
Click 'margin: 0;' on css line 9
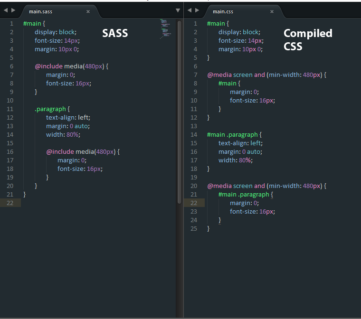[x=244, y=92]
